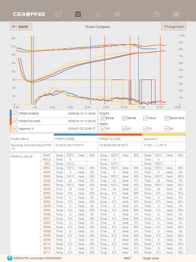The height and width of the screenshot is (262, 196).
Task: Toggle the PRGM FS(1600) profile checkbox
Action: point(15,121)
